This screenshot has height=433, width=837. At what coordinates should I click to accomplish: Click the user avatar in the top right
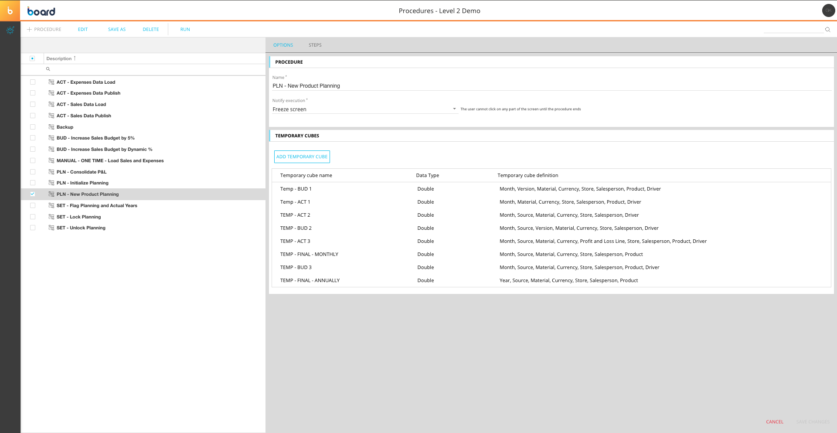click(828, 10)
